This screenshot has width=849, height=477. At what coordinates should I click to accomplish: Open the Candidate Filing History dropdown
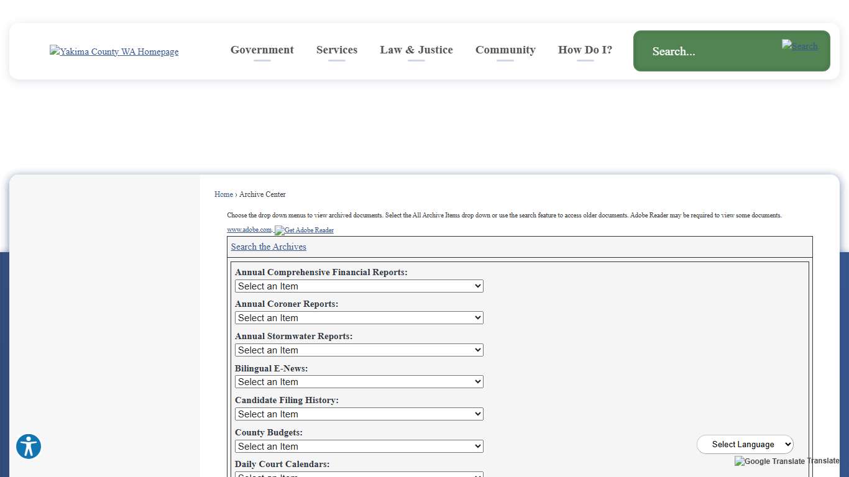[x=359, y=414]
